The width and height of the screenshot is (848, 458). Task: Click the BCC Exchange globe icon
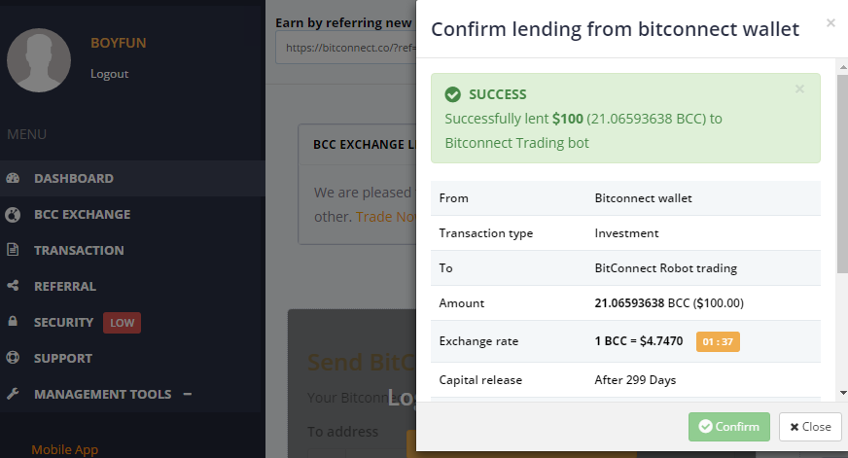click(x=13, y=215)
